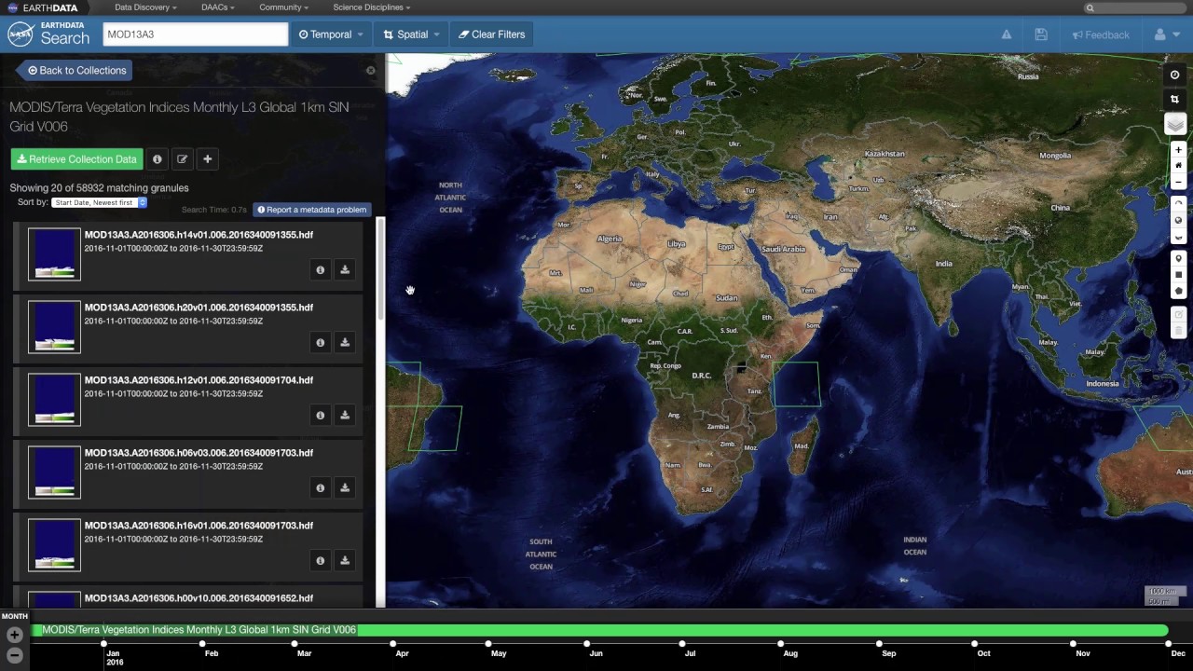The width and height of the screenshot is (1193, 671).
Task: Switch to geographic globe projection
Action: (1178, 221)
